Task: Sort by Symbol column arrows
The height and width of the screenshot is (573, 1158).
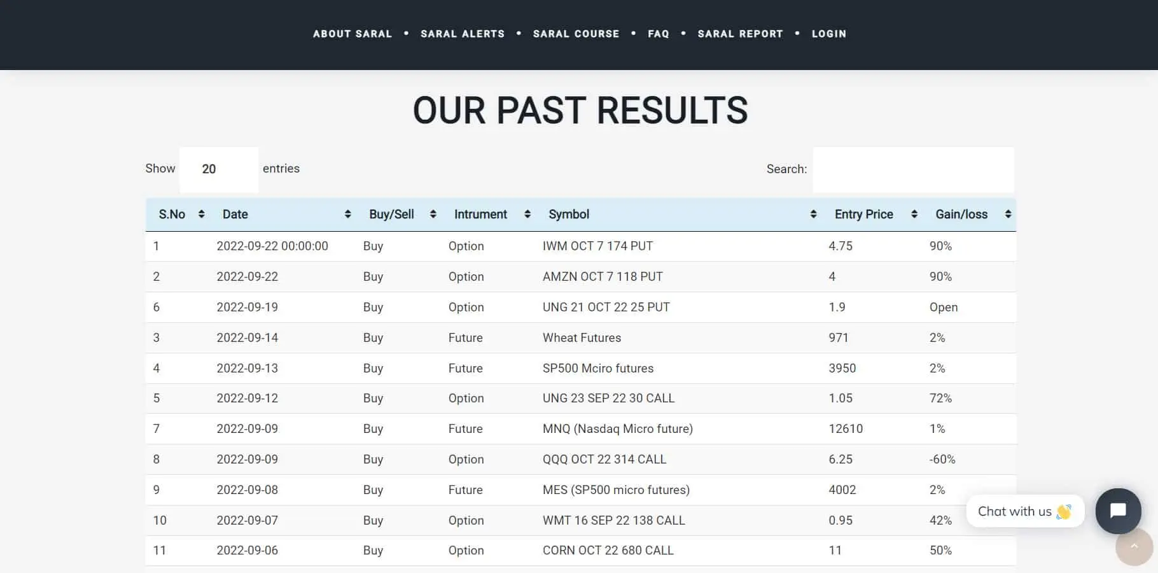Action: click(x=813, y=214)
